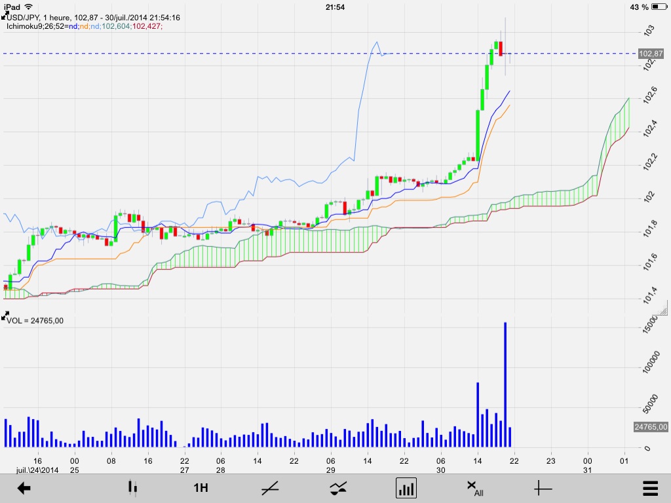The height and width of the screenshot is (503, 671).
Task: Tap the back arrow icon
Action: tap(24, 488)
